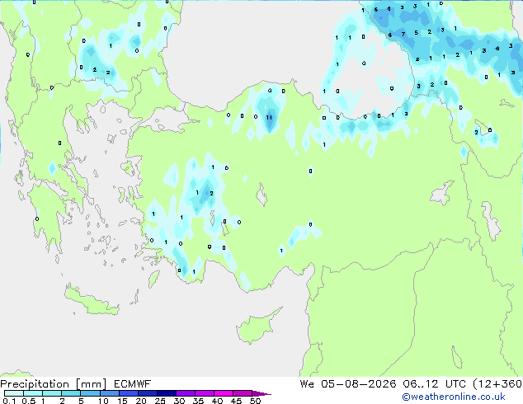Pick the 45–50 mm legend swatch
523x404 pixels.
(243, 393)
